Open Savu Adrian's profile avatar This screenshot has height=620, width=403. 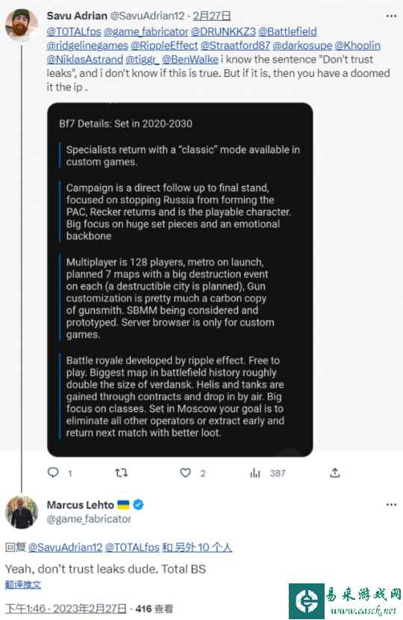click(22, 25)
